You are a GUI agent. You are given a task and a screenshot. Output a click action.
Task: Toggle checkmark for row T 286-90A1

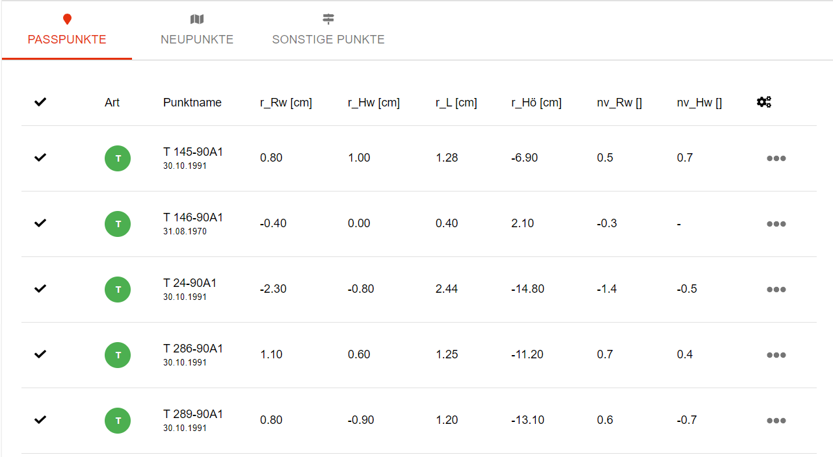[40, 354]
